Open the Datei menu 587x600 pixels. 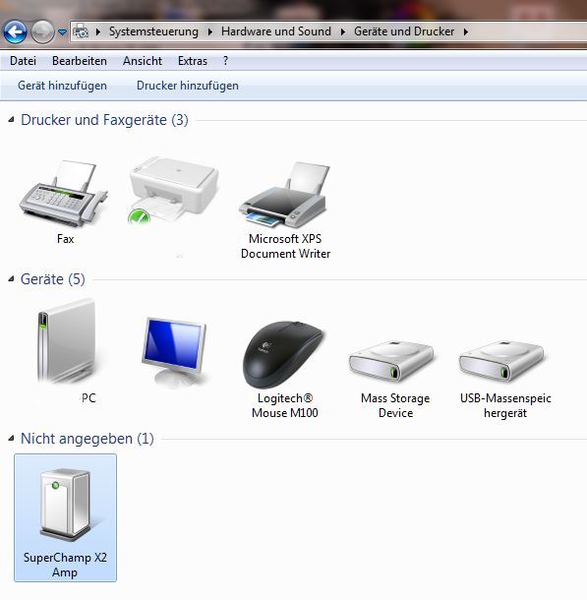(24, 61)
